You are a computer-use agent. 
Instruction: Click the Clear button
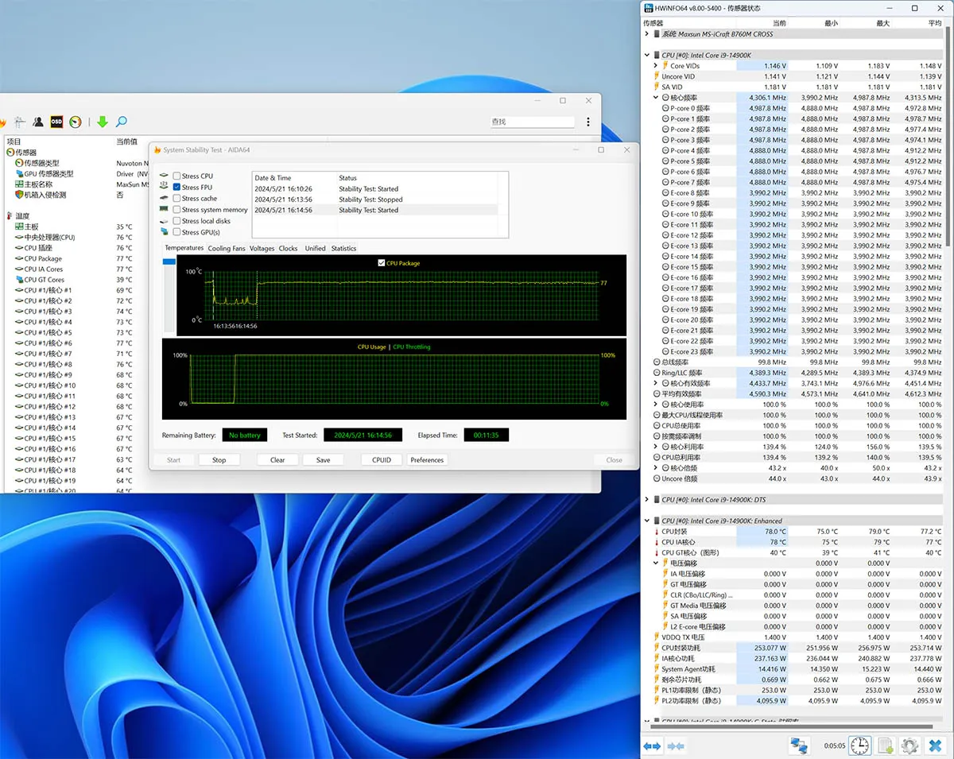tap(277, 460)
